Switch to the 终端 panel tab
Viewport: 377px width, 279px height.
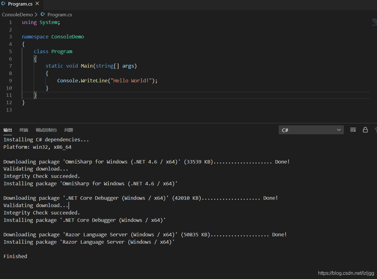click(x=24, y=130)
